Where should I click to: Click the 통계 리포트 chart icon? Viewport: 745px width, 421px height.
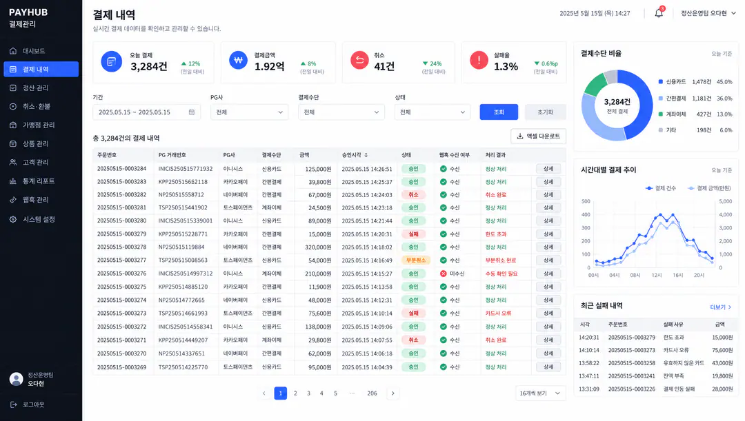13,181
